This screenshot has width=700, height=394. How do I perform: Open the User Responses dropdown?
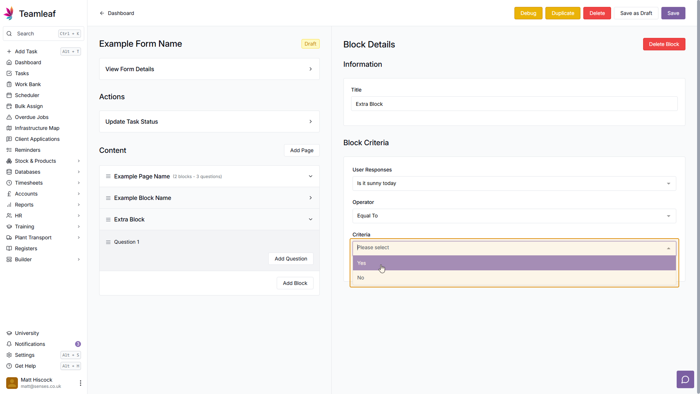point(514,184)
